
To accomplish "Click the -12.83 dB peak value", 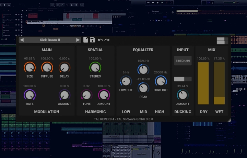I will coord(143,79).
